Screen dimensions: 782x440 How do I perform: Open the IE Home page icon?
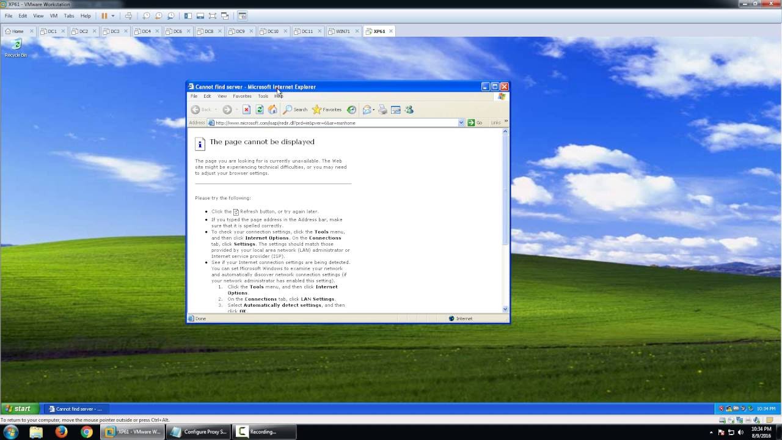click(272, 109)
